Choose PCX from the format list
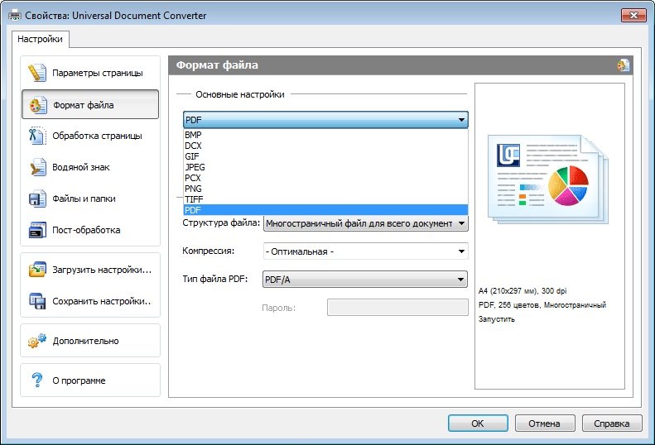655x445 pixels. pos(325,178)
